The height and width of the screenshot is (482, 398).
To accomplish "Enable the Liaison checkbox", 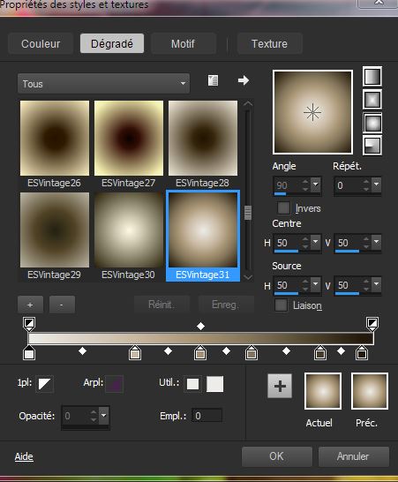I will click(281, 305).
